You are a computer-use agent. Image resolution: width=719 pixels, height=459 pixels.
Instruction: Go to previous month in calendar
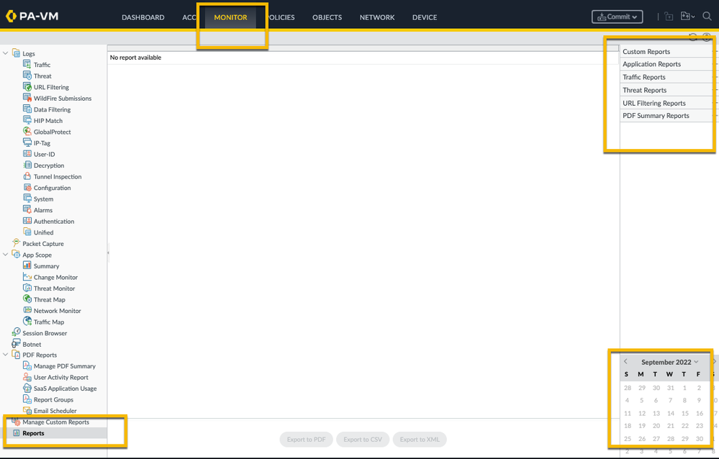[625, 362]
